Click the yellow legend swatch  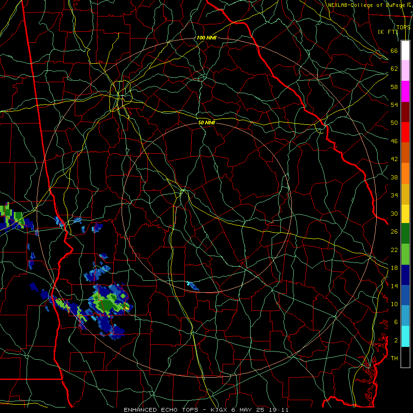[x=405, y=213]
